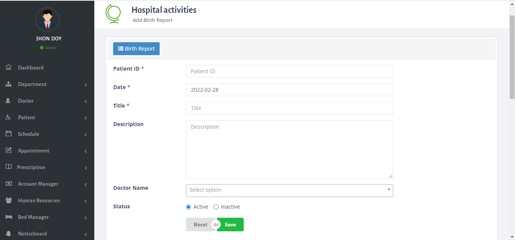Image resolution: width=515 pixels, height=240 pixels.
Task: Switch to the Birth Report tab
Action: 136,48
